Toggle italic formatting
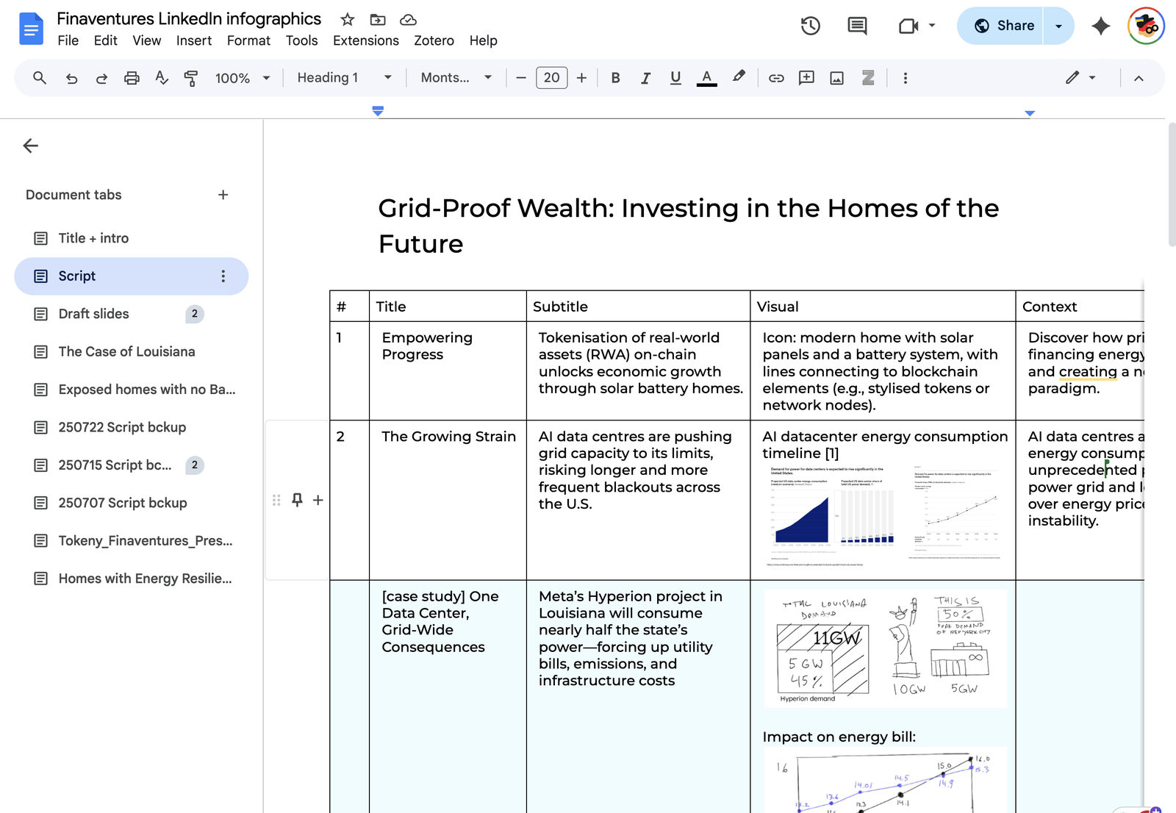Screen dimensions: 1176x813 pyautogui.click(x=645, y=78)
